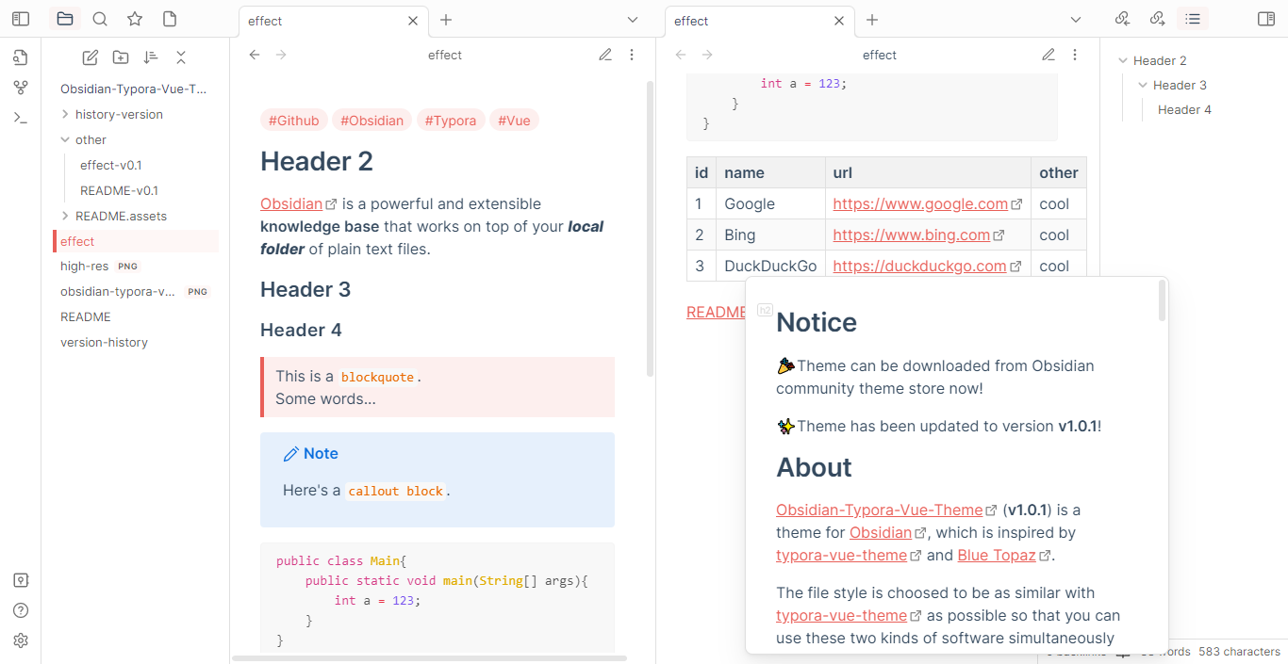Open the left tab group dropdown arrow

click(633, 20)
